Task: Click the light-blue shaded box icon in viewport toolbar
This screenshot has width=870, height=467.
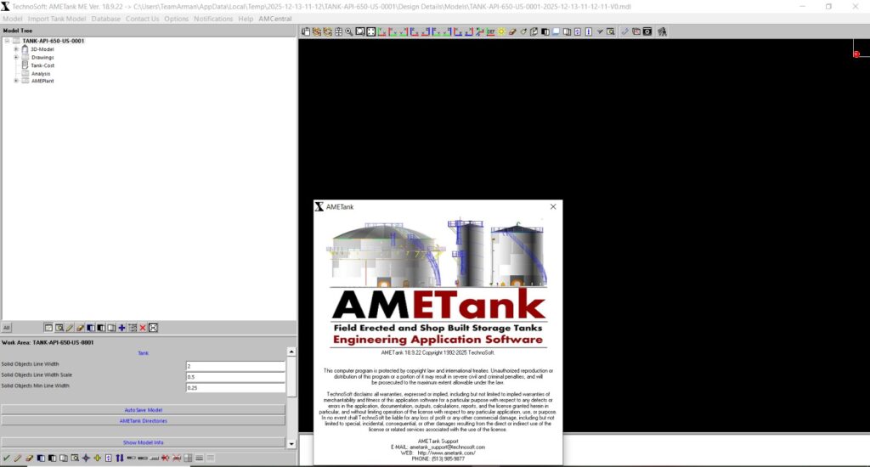Action: point(556,31)
